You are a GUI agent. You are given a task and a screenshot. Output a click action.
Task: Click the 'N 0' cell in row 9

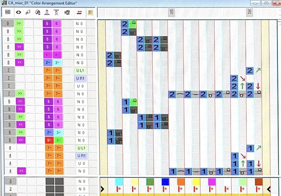[79, 24]
